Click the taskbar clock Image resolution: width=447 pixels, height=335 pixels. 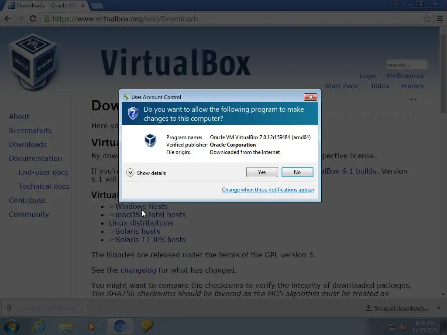425,327
